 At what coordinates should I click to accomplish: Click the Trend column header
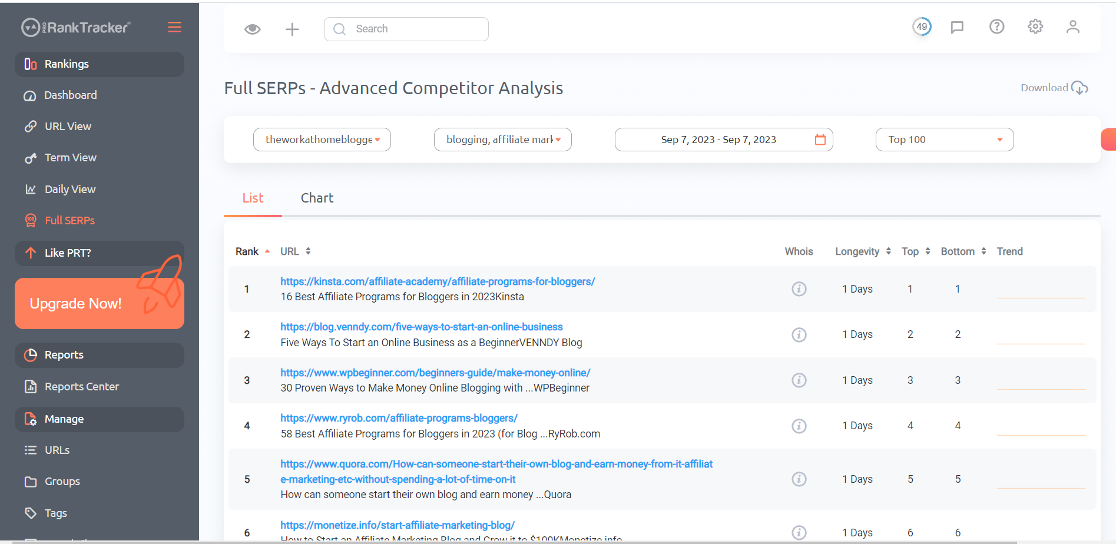pyautogui.click(x=1009, y=251)
